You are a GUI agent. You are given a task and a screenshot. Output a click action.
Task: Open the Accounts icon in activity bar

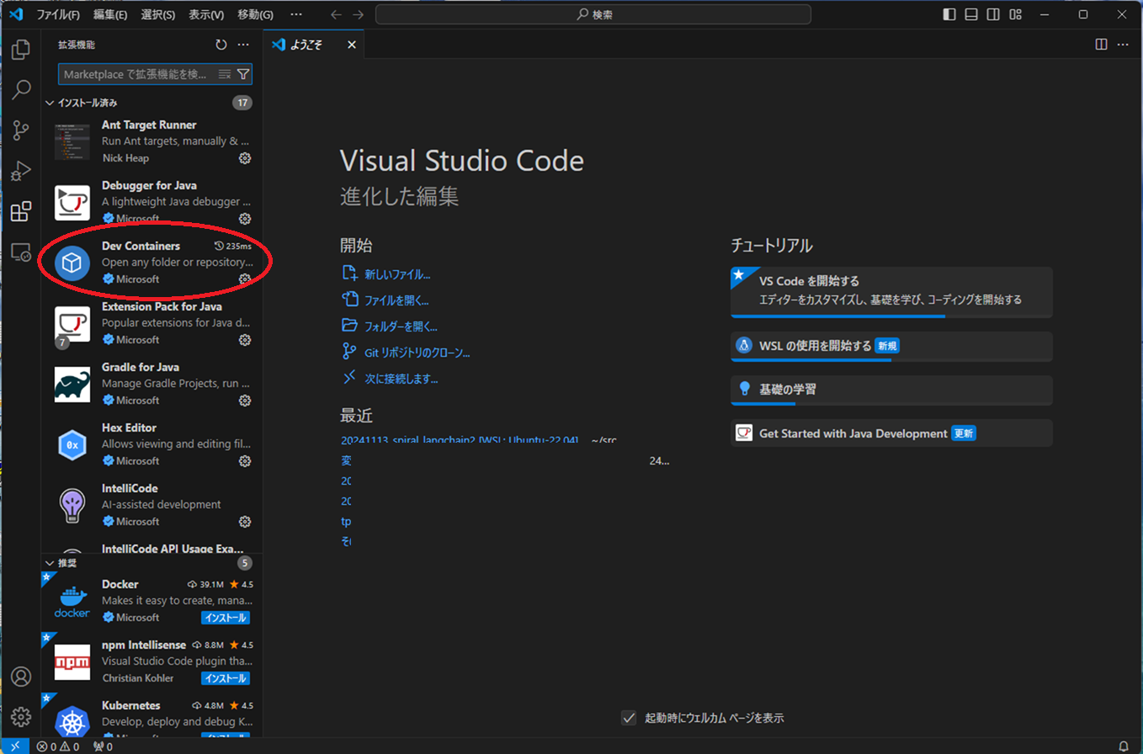click(21, 677)
